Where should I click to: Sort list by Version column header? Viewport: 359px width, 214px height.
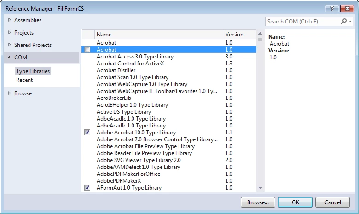point(239,35)
